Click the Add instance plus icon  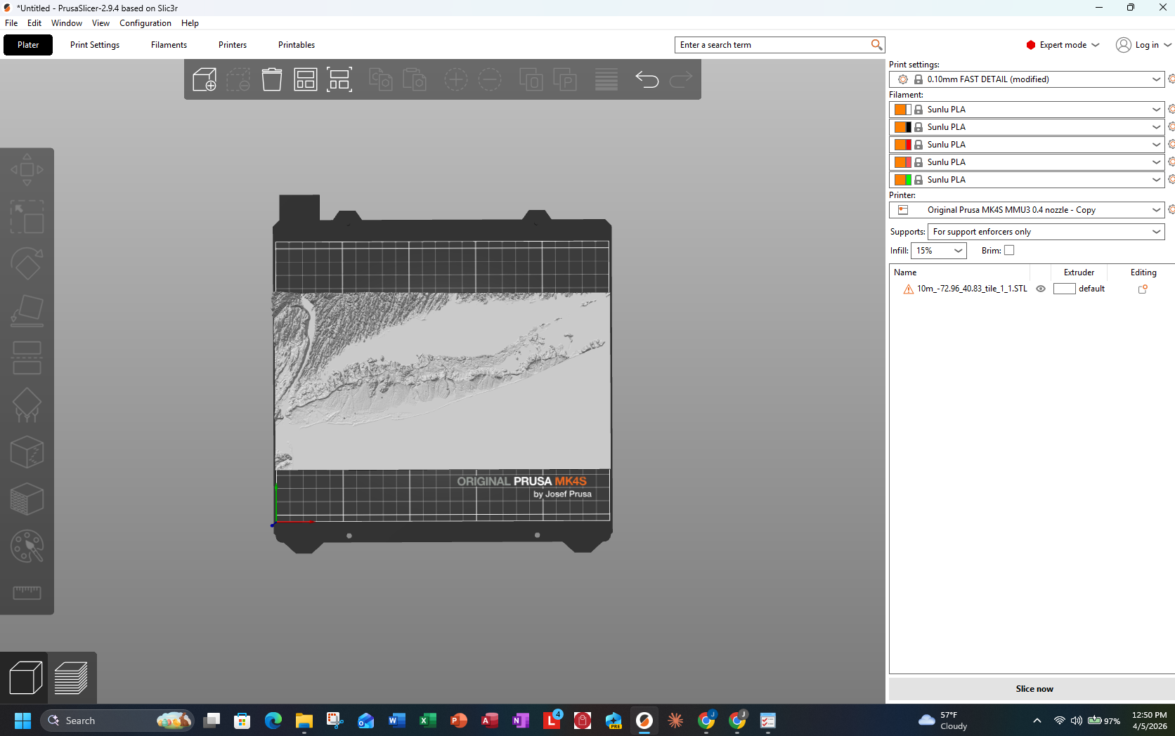(x=455, y=79)
